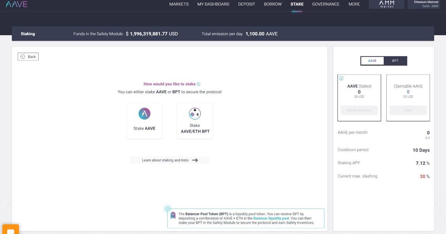This screenshot has height=234, width=446.
Task: Select the 10 Days cooldown value
Action: pyautogui.click(x=421, y=150)
